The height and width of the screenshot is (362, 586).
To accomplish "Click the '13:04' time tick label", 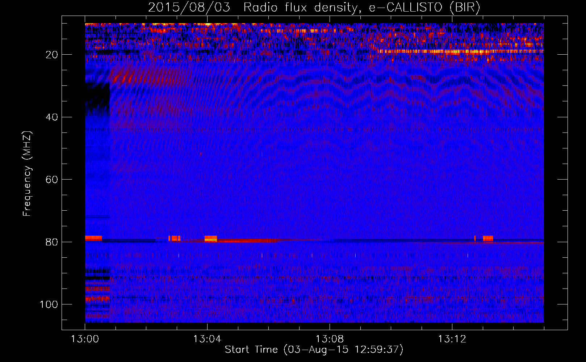I will (x=207, y=339).
